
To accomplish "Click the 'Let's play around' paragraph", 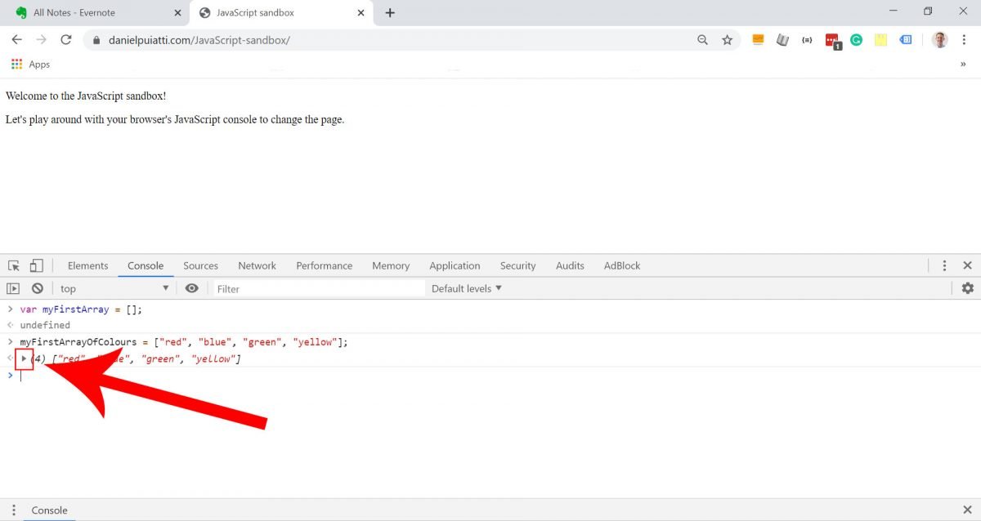I will pos(175,119).
